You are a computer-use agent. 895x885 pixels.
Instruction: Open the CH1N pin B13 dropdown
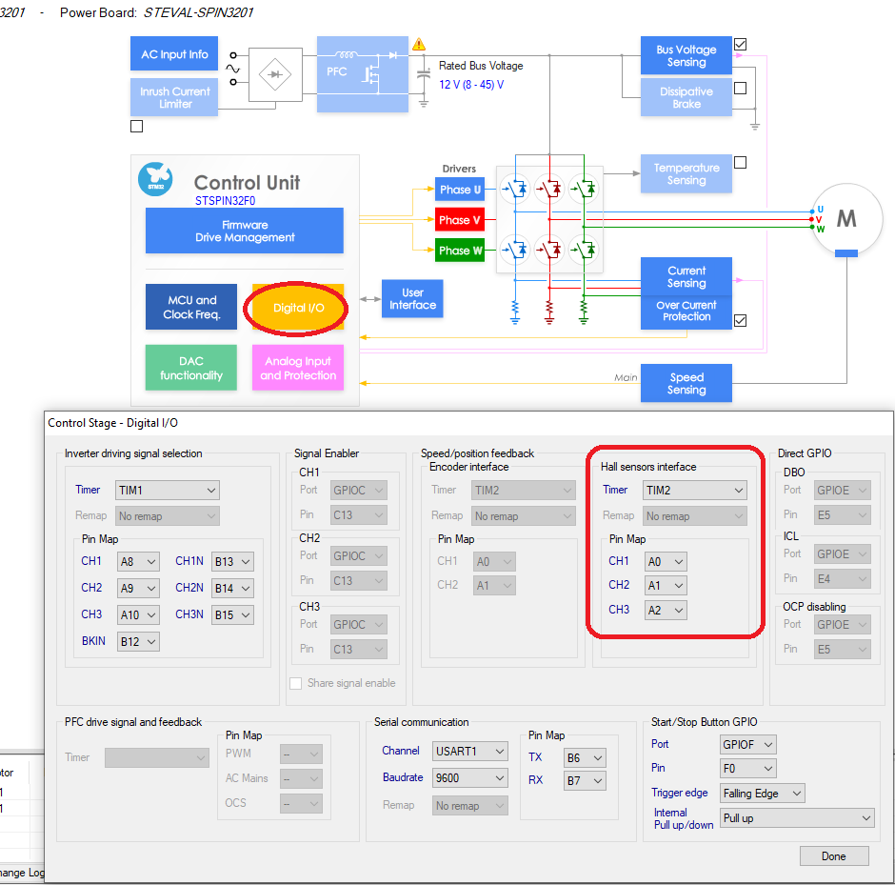pos(232,562)
